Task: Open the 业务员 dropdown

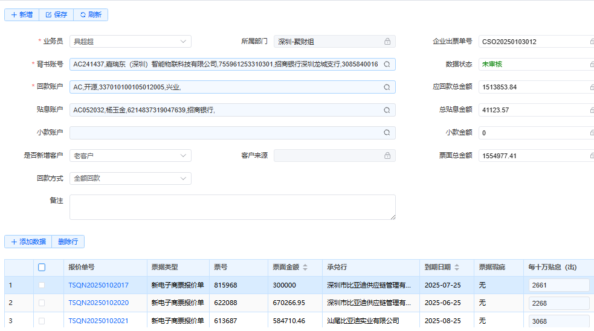Action: click(130, 42)
